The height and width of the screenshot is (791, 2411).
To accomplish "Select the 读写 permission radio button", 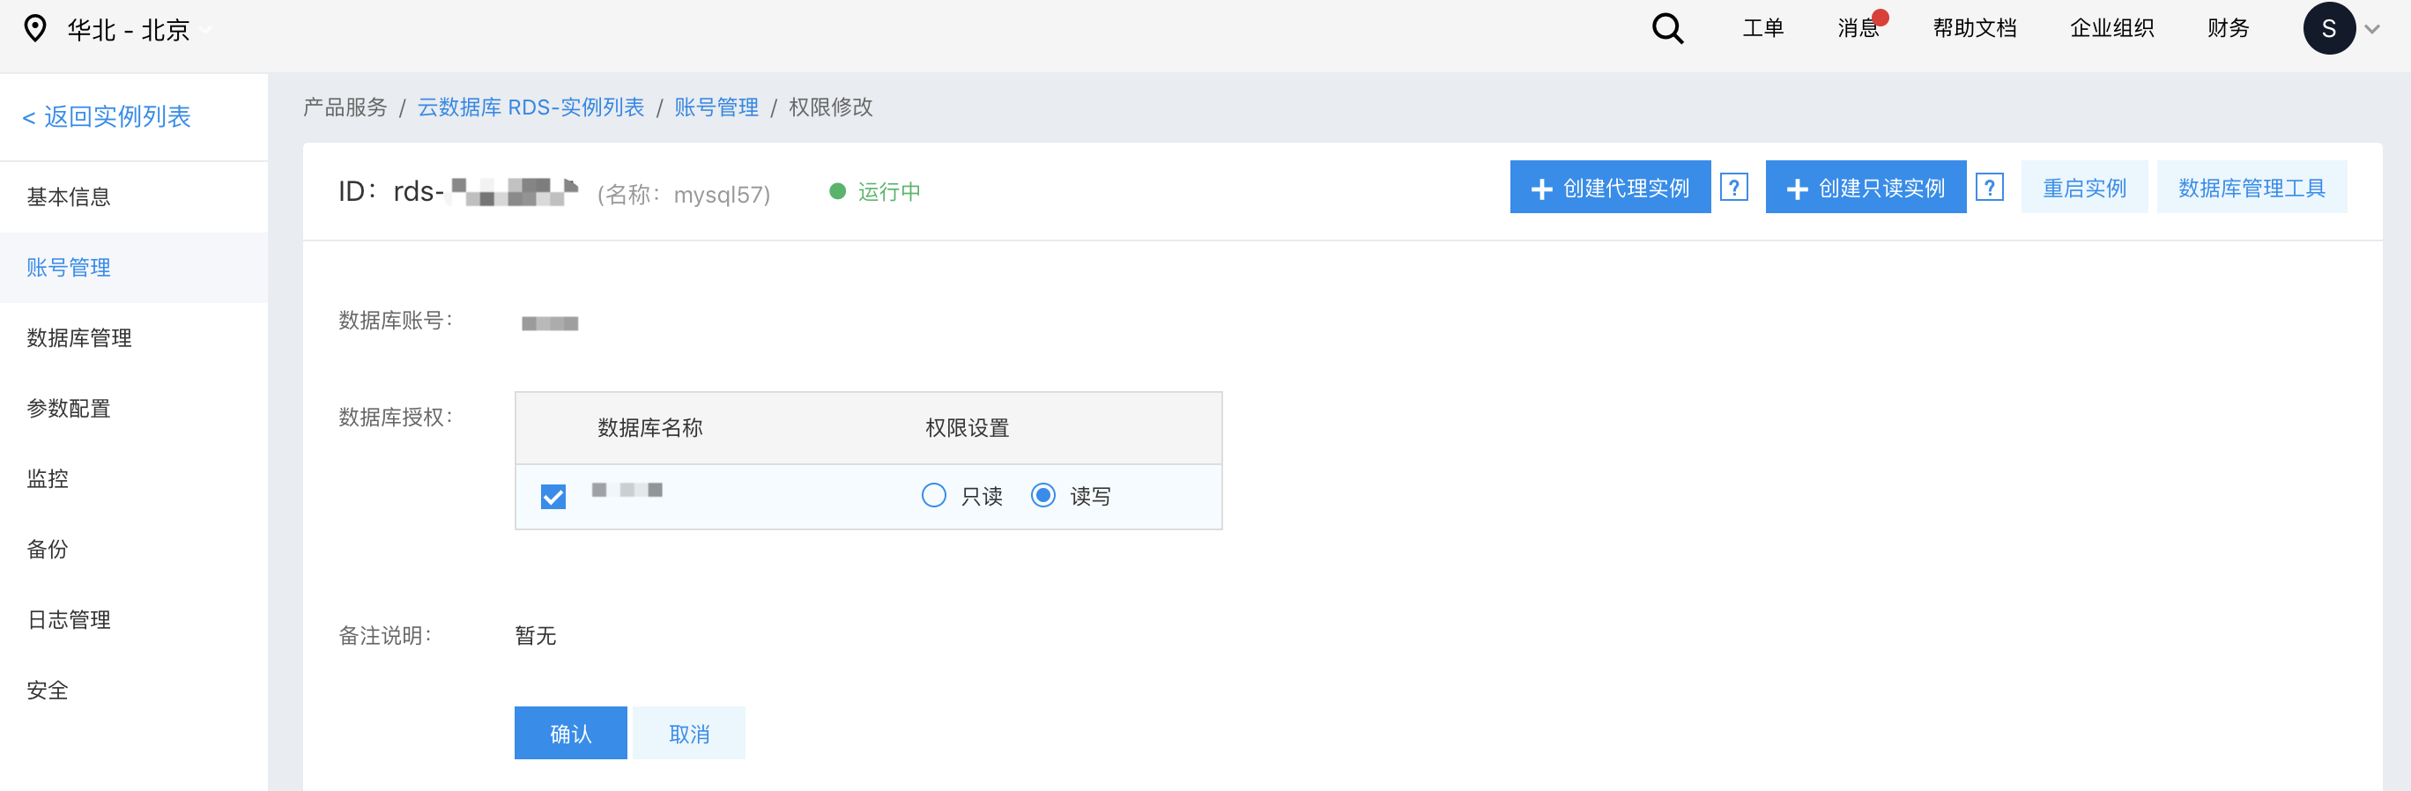I will point(1042,495).
